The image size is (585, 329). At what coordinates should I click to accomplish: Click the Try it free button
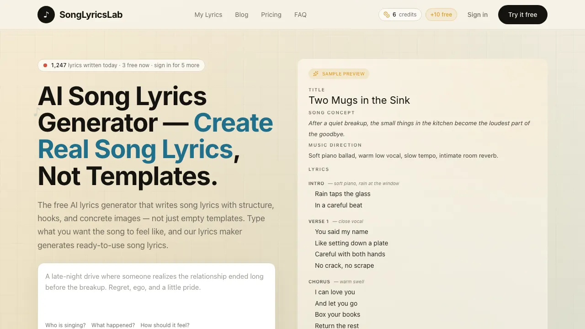[523, 15]
